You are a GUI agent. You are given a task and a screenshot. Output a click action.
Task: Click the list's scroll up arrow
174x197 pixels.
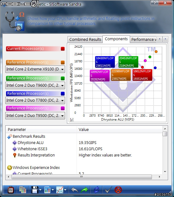point(165,129)
